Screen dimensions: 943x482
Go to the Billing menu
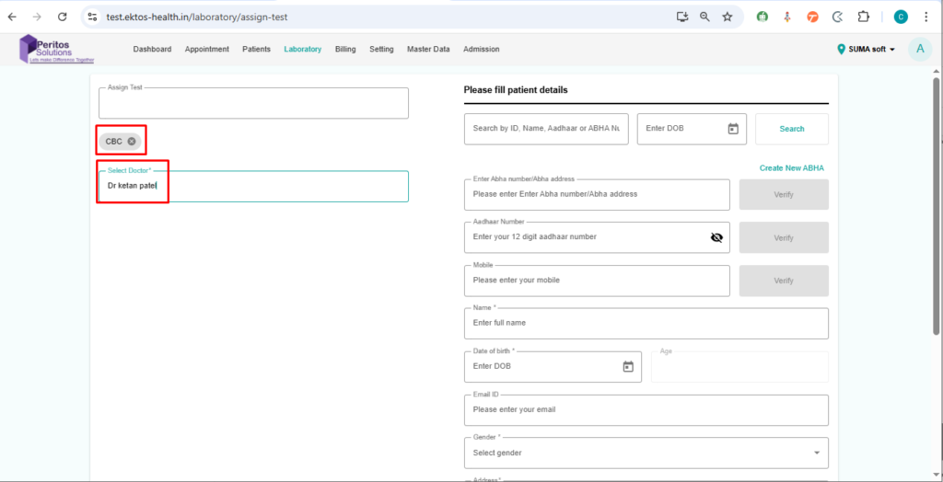(345, 50)
